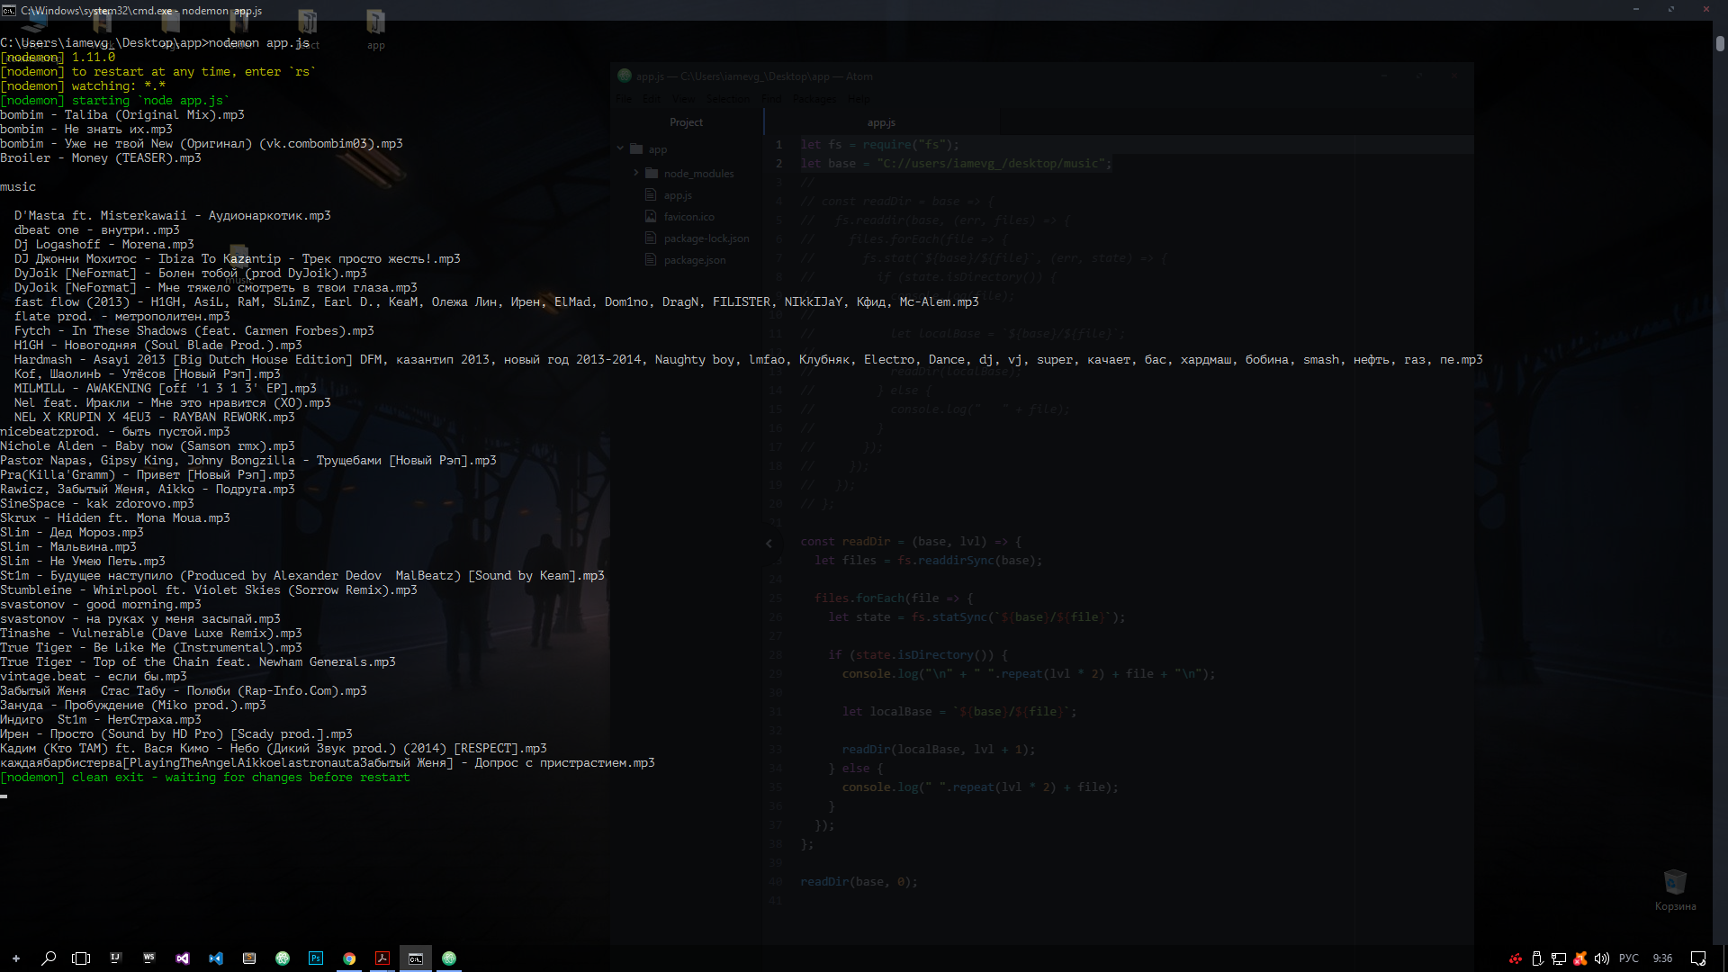Open the Edit menu in Atom
Image resolution: width=1728 pixels, height=972 pixels.
(x=652, y=98)
